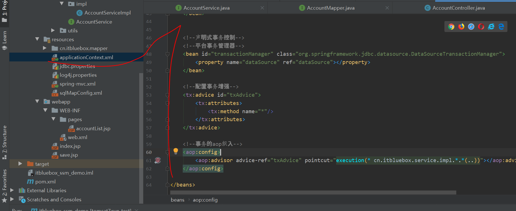Click the editor horizontal scrollbar
Image resolution: width=516 pixels, height=211 pixels.
[x=313, y=193]
